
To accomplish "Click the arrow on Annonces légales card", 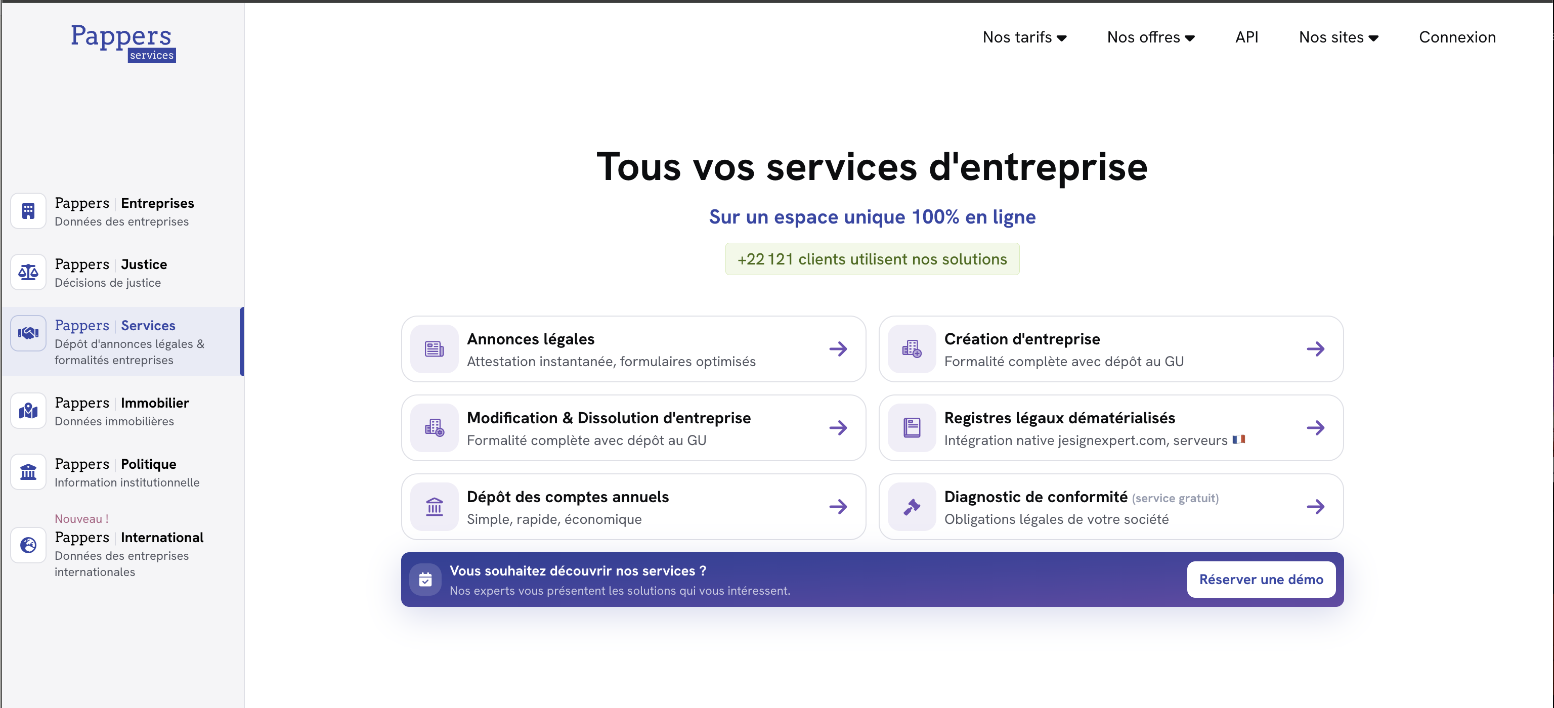I will click(x=838, y=349).
